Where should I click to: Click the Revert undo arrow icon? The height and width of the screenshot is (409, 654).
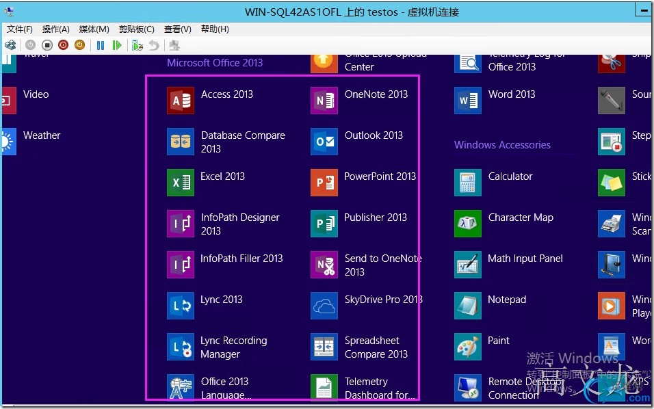154,45
